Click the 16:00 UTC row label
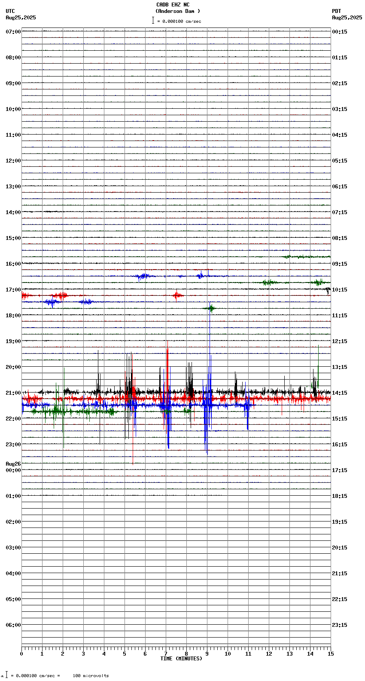Image resolution: width=365 pixels, height=681 pixels. pos(13,264)
